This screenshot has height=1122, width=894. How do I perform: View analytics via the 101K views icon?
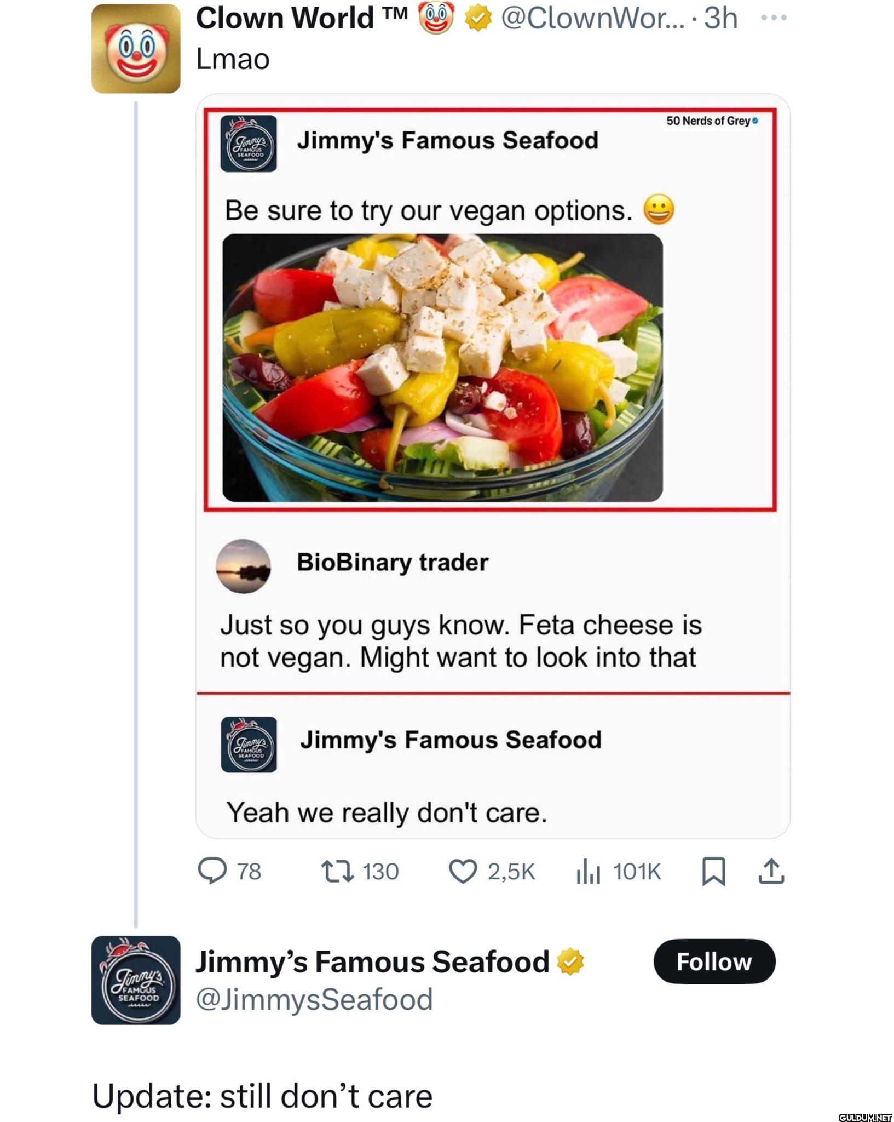coord(588,872)
